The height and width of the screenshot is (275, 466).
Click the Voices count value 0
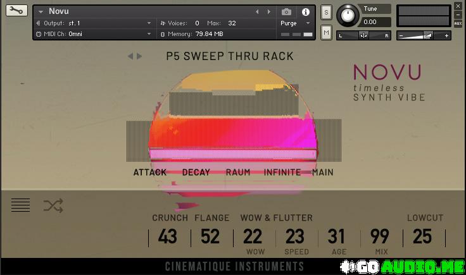(x=197, y=23)
